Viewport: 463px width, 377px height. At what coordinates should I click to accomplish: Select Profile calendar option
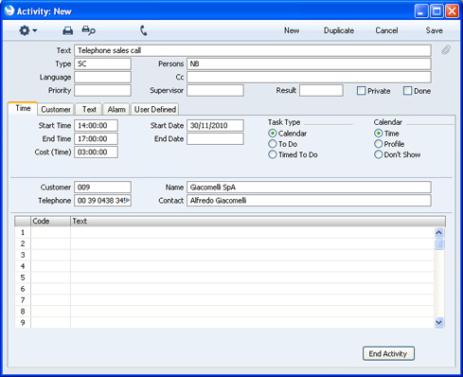tap(378, 144)
